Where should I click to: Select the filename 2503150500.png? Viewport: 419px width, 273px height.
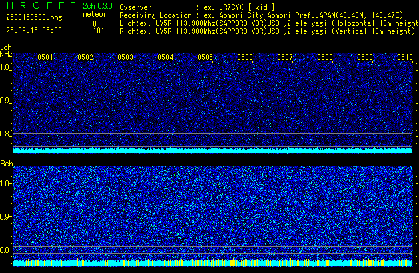point(34,17)
